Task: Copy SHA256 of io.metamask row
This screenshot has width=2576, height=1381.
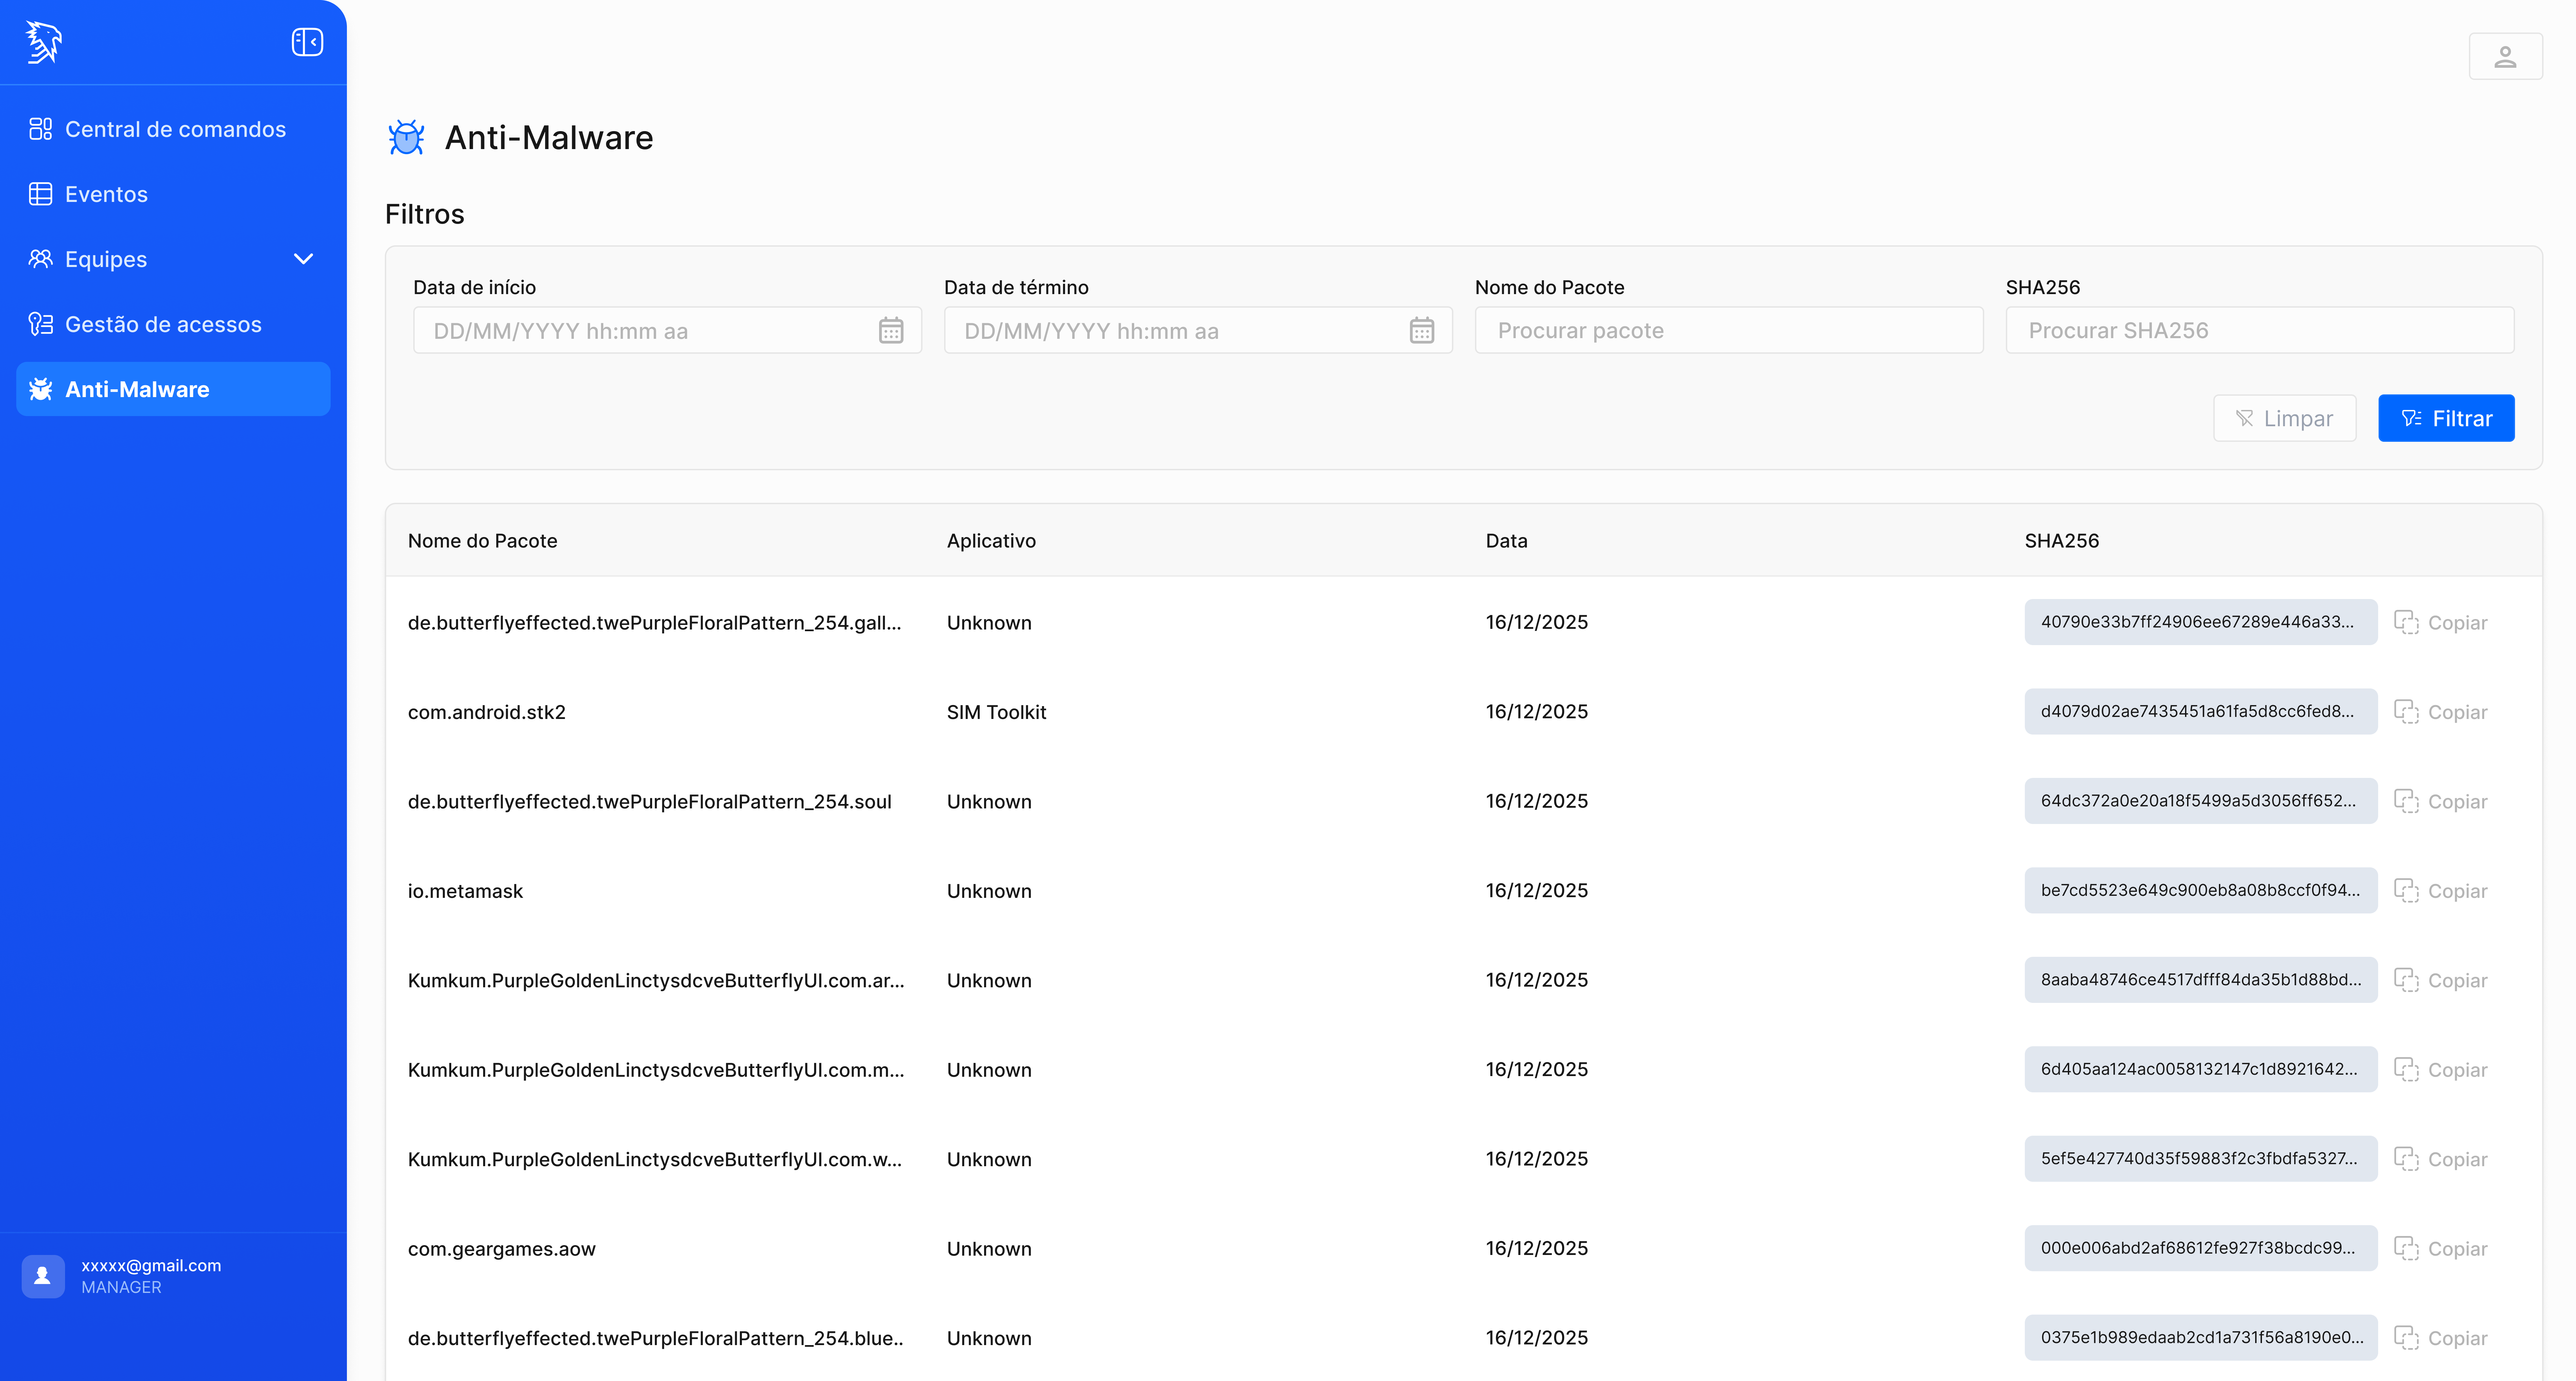Action: (2440, 891)
